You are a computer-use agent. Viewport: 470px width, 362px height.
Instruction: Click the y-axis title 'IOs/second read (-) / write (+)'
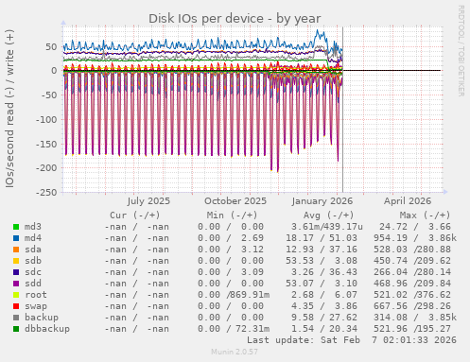pos(9,109)
